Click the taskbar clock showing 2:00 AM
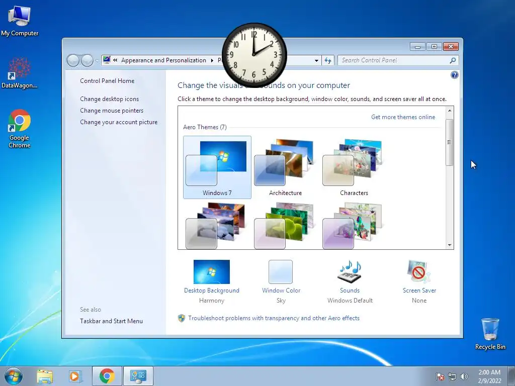This screenshot has width=515, height=386. [x=489, y=376]
